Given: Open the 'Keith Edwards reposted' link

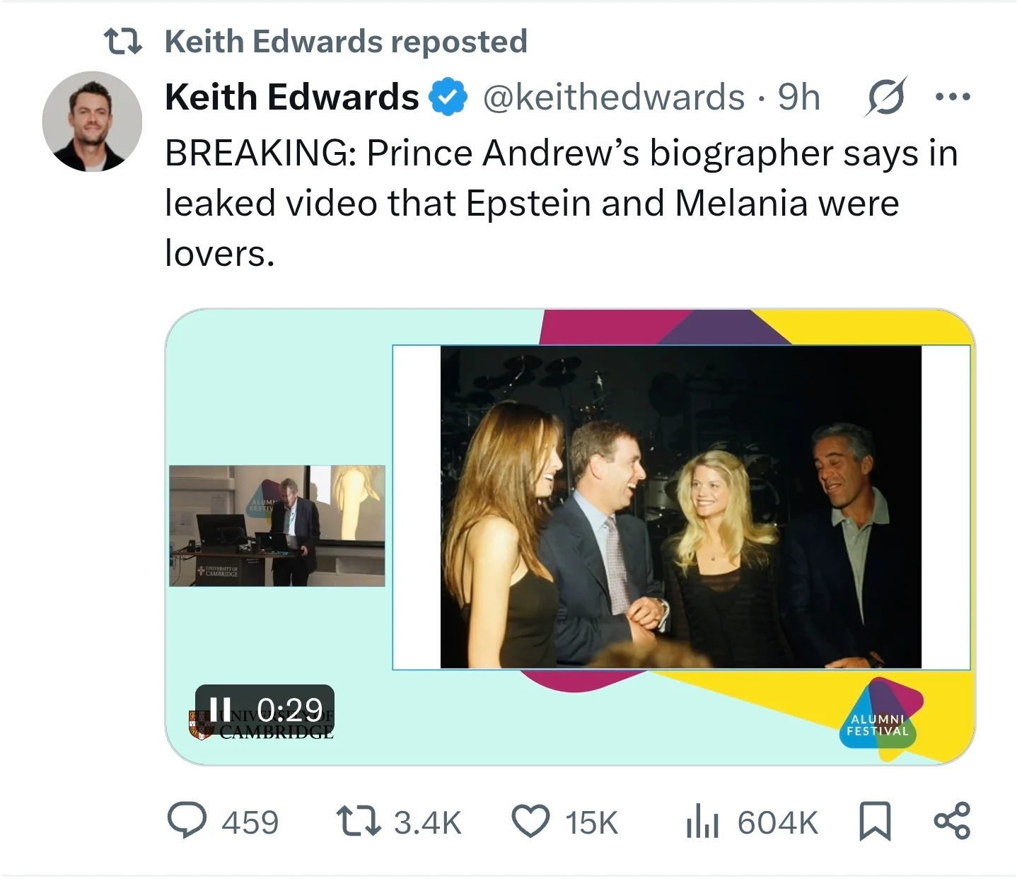Looking at the screenshot, I should point(346,41).
